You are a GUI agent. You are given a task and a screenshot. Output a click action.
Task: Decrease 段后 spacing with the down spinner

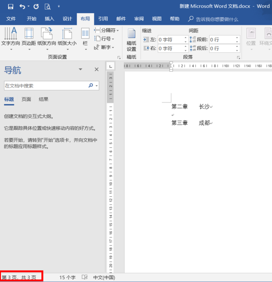(237, 50)
